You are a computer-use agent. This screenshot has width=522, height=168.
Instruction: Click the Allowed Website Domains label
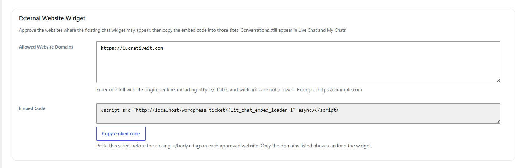(46, 47)
